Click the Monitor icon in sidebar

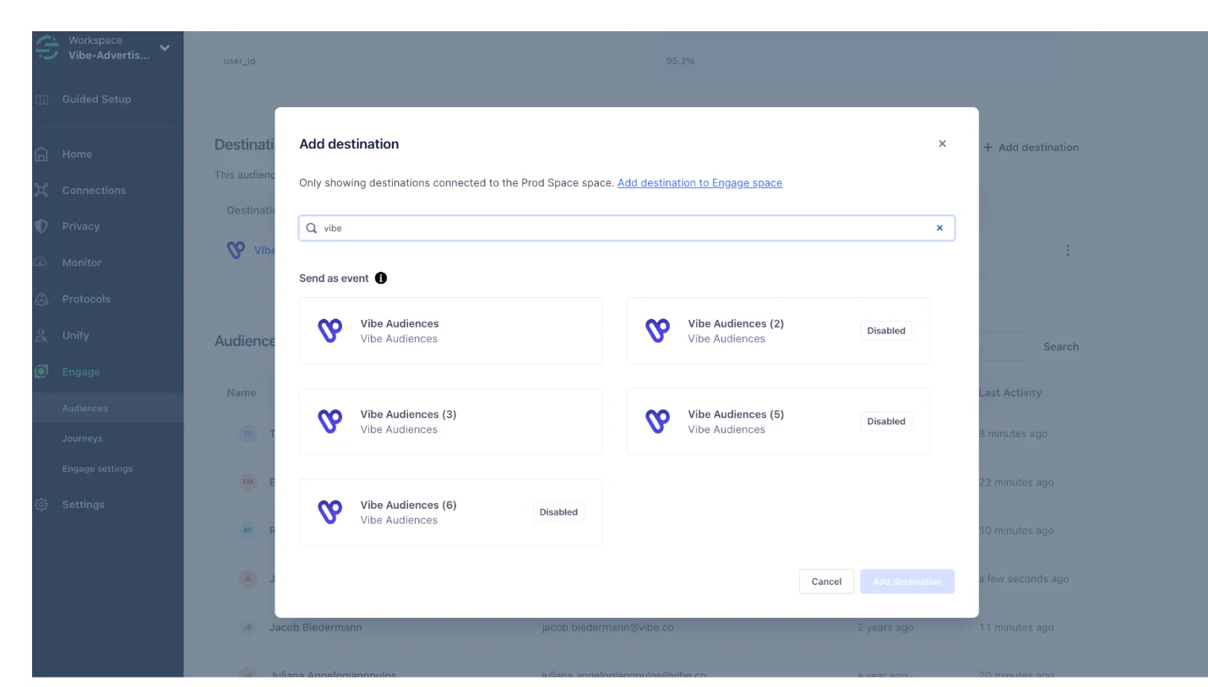point(41,263)
